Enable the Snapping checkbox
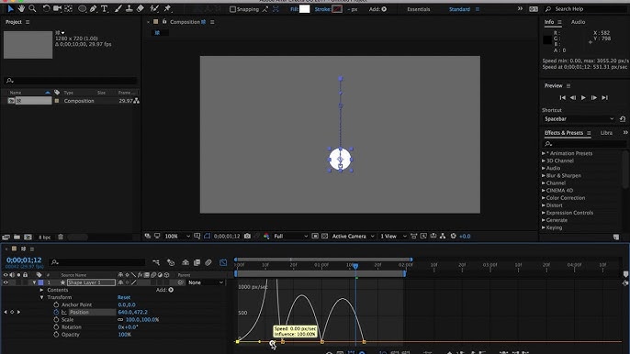630x354 pixels. (x=232, y=9)
